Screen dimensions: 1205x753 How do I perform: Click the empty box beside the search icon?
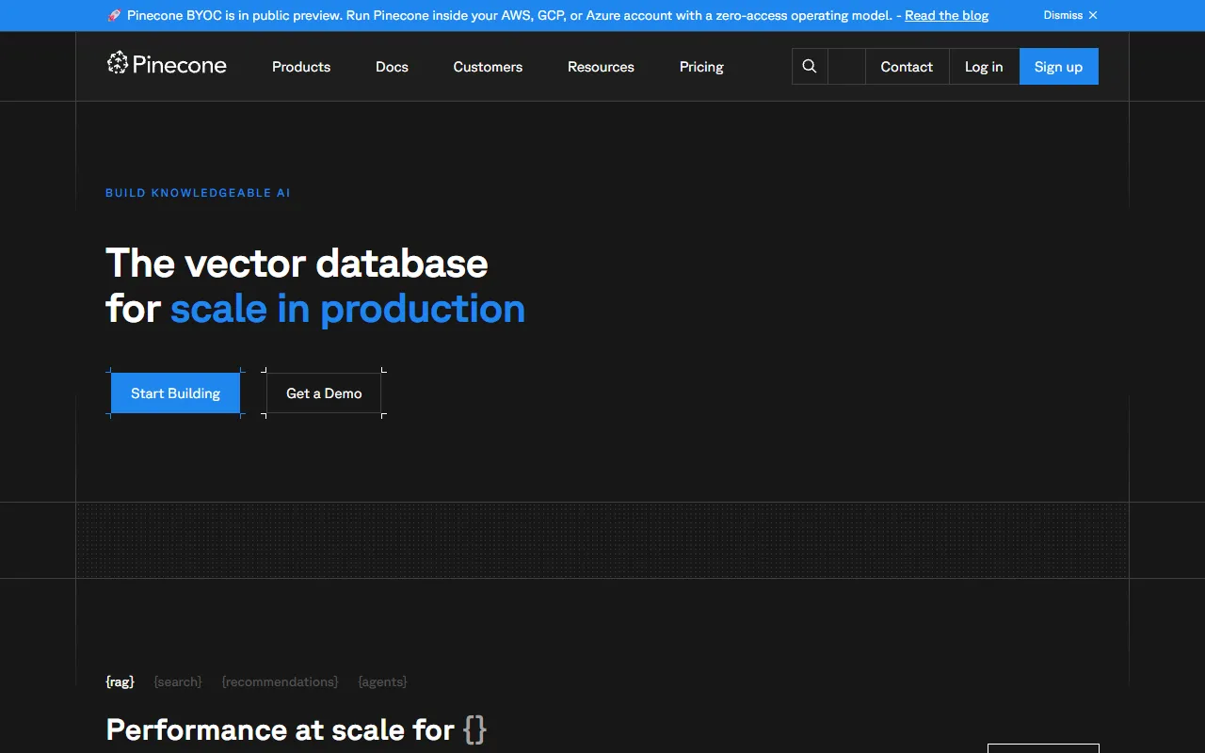(x=846, y=67)
